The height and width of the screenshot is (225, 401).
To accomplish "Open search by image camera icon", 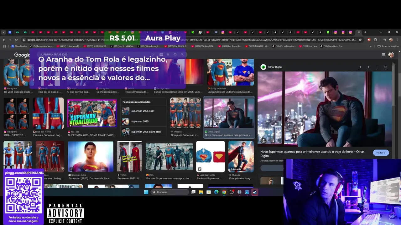I will coord(175,54).
